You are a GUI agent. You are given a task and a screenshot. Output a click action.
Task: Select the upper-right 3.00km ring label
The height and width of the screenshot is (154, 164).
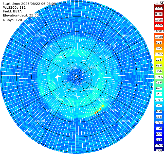point(114,46)
